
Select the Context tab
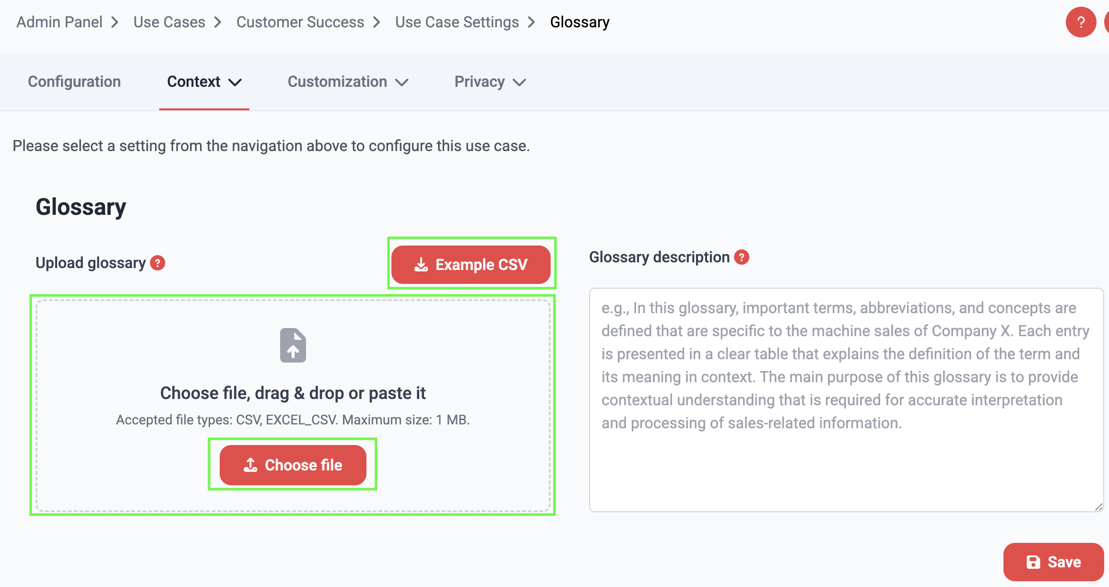point(194,82)
